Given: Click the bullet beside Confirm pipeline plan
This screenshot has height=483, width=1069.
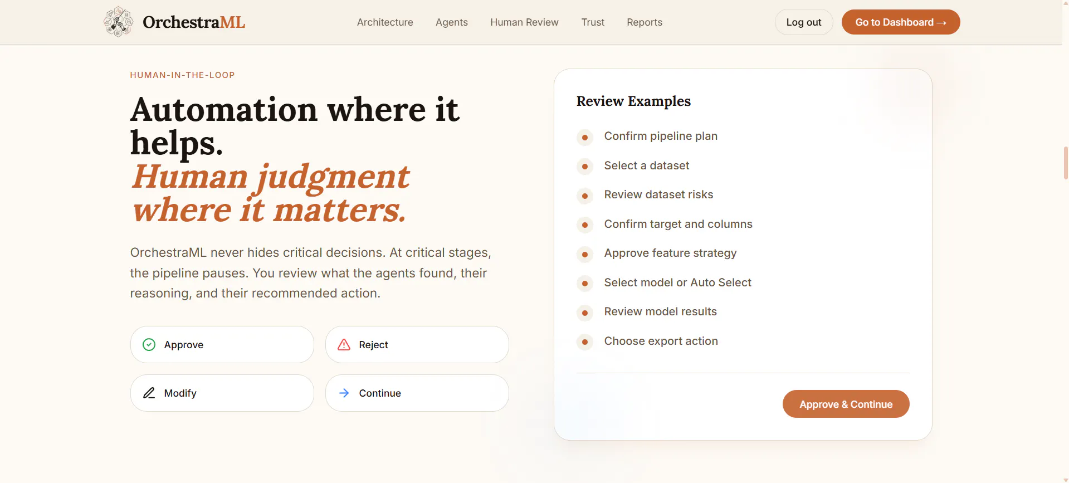Looking at the screenshot, I should [x=585, y=137].
